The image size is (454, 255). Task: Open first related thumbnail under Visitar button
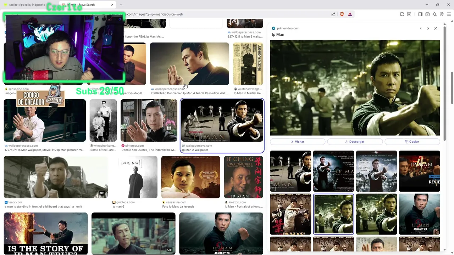pyautogui.click(x=290, y=171)
